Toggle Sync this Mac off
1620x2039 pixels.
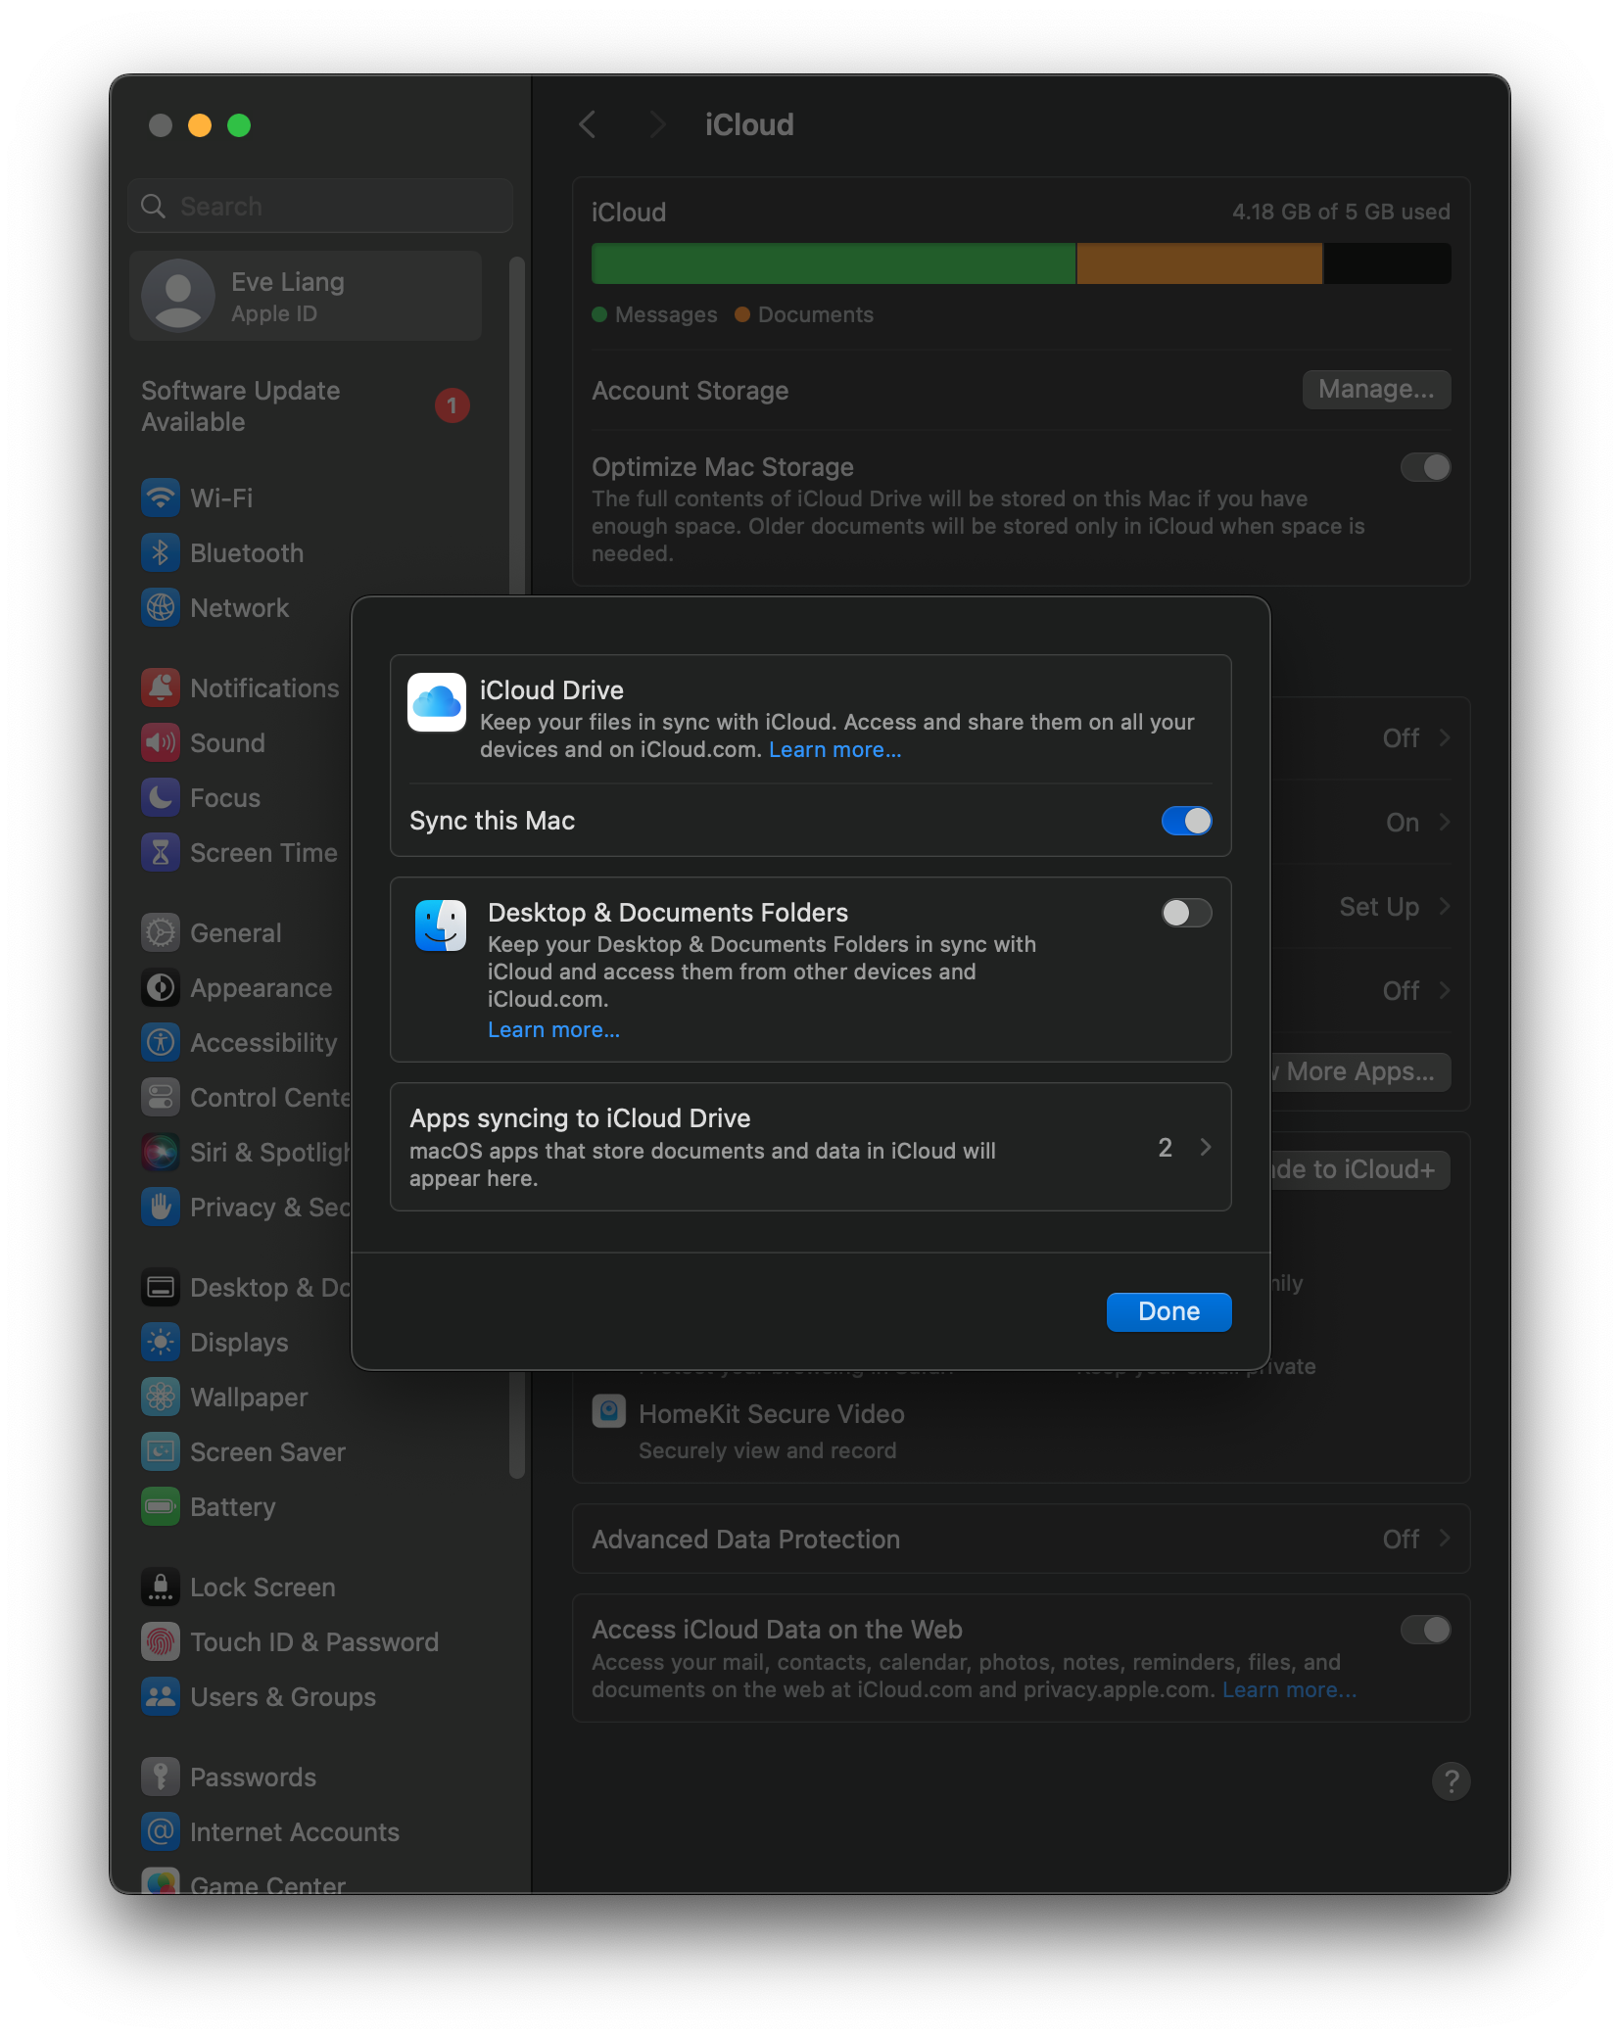(1186, 821)
